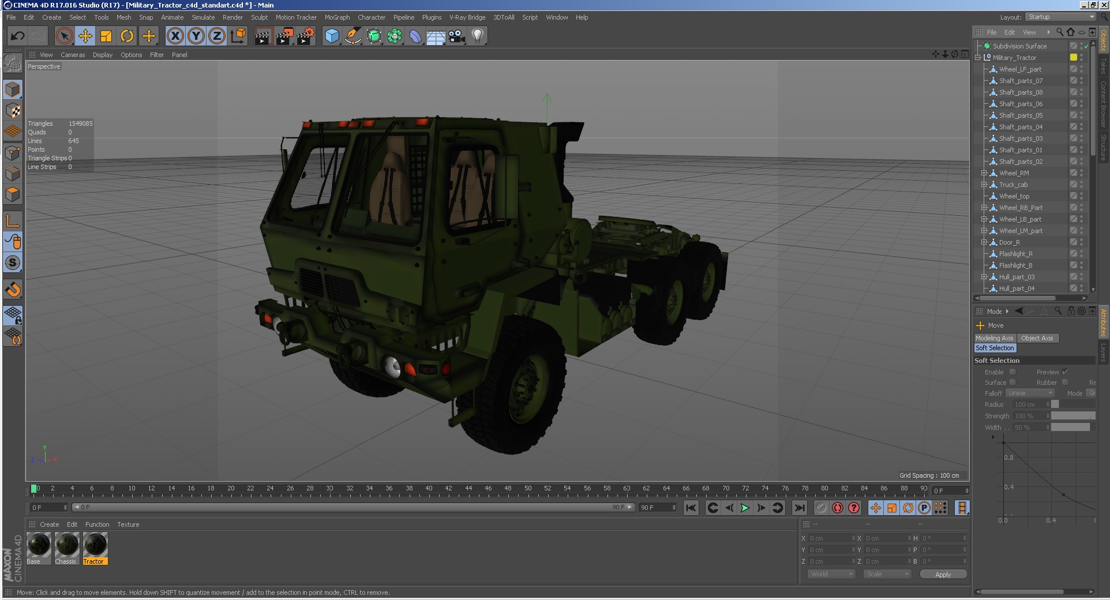Add a Floor environment object
This screenshot has width=1110, height=600.
436,36
